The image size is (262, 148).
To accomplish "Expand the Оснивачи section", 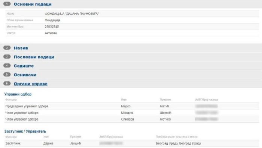I will [x=25, y=75].
